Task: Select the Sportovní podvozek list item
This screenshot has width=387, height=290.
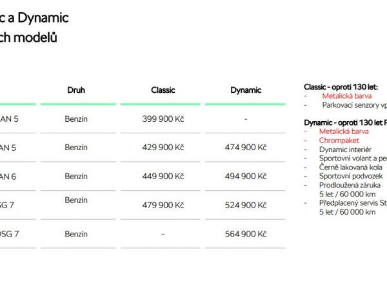Action: [351, 176]
